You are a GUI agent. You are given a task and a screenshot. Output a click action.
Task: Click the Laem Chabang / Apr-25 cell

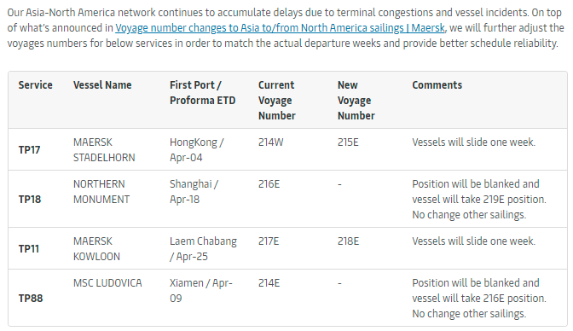coord(203,249)
